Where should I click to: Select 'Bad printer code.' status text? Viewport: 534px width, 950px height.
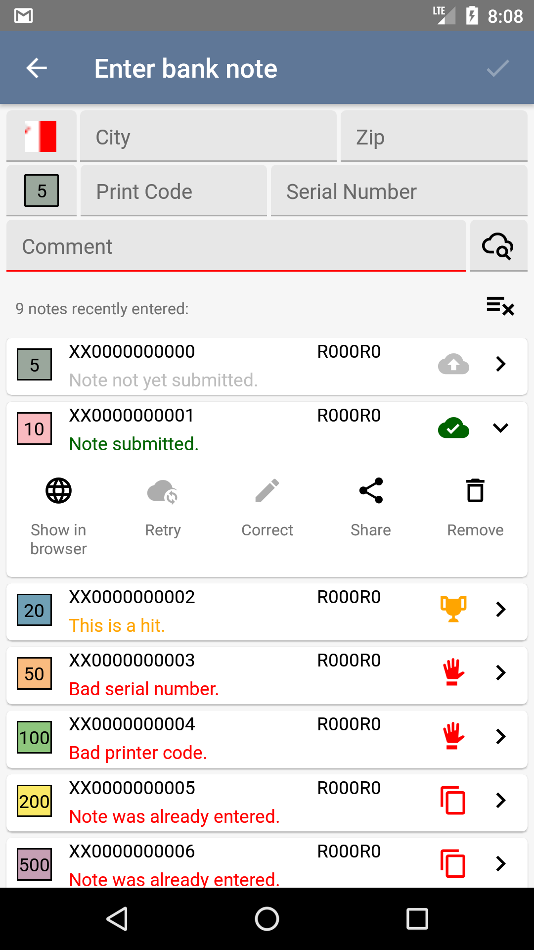[x=138, y=753]
